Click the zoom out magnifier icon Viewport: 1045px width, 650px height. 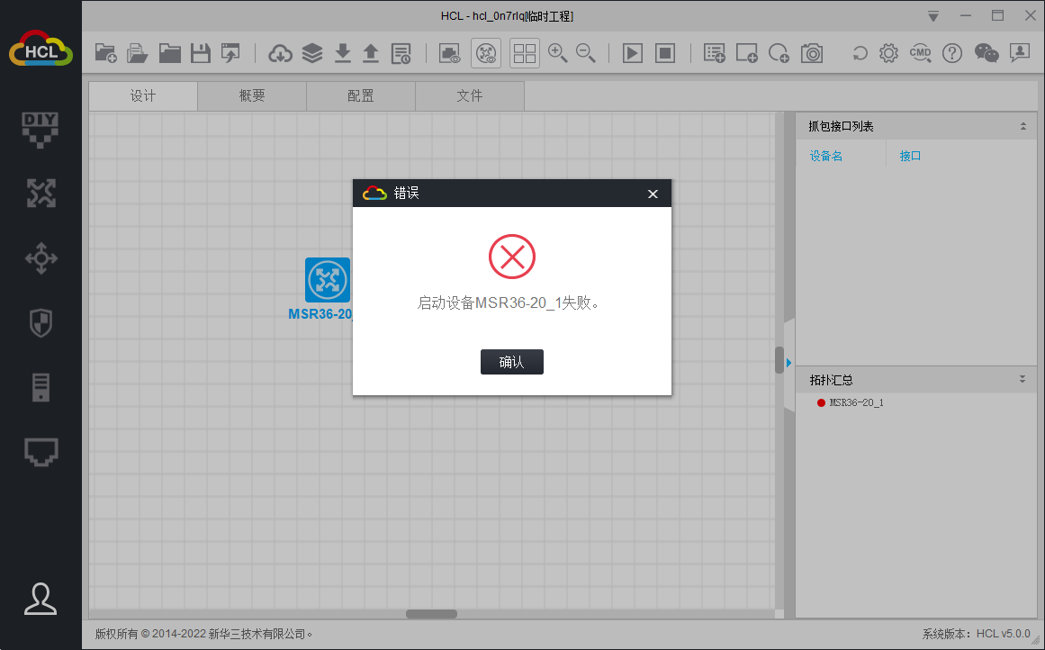tap(586, 53)
